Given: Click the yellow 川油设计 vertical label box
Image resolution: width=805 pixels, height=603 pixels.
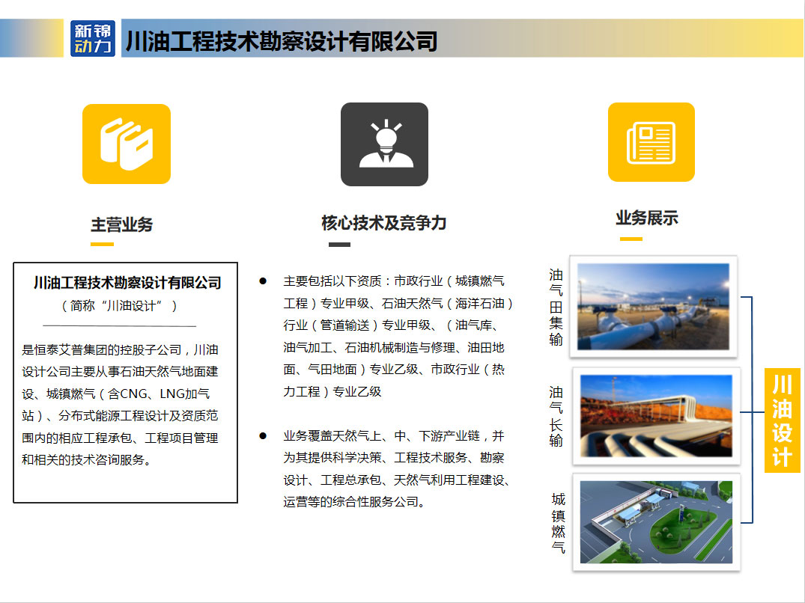Looking at the screenshot, I should coord(782,420).
